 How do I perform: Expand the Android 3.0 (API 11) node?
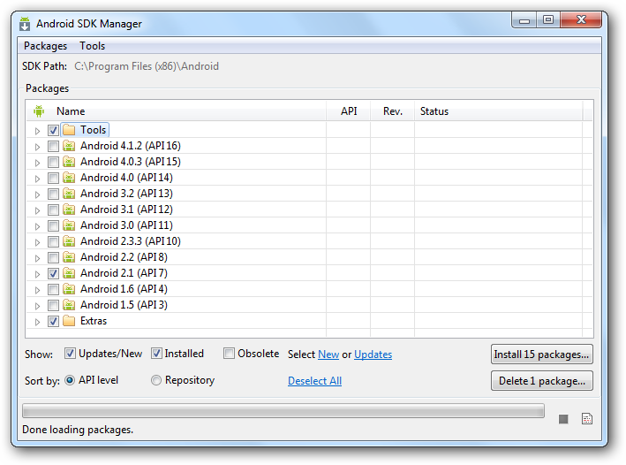pyautogui.click(x=38, y=226)
